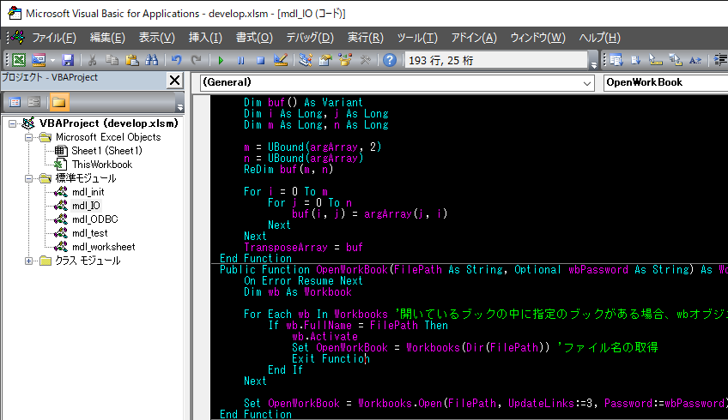
Task: Click the Redo arrow icon
Action: (x=197, y=60)
